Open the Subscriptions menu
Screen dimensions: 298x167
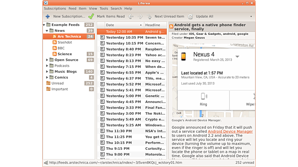point(55,8)
